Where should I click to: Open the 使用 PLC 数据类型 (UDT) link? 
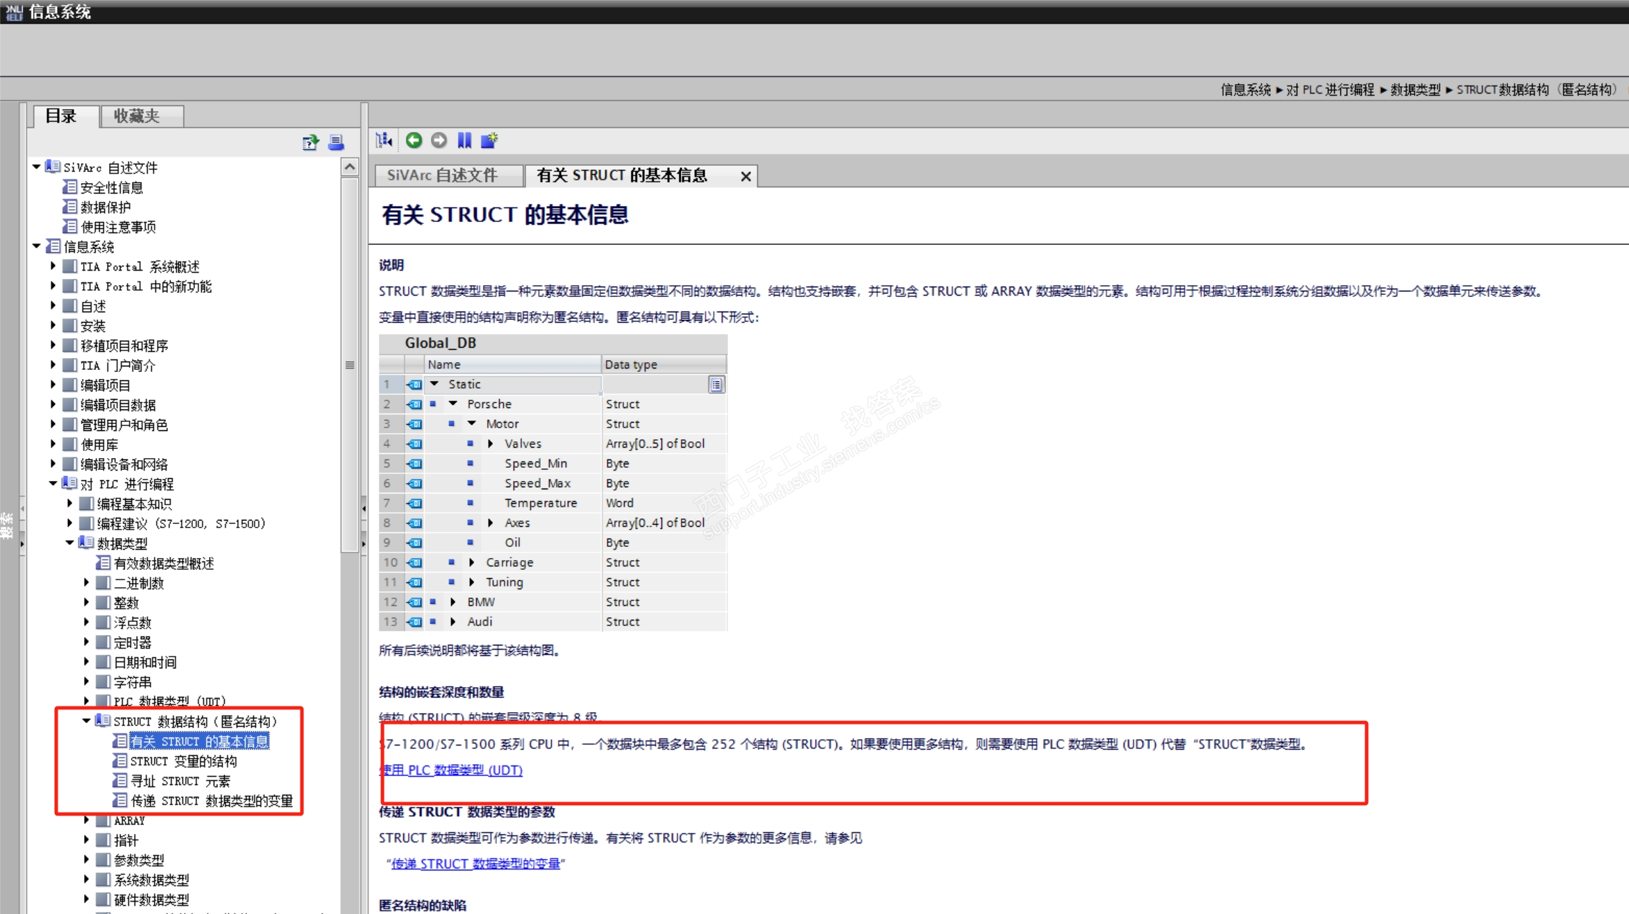[451, 770]
